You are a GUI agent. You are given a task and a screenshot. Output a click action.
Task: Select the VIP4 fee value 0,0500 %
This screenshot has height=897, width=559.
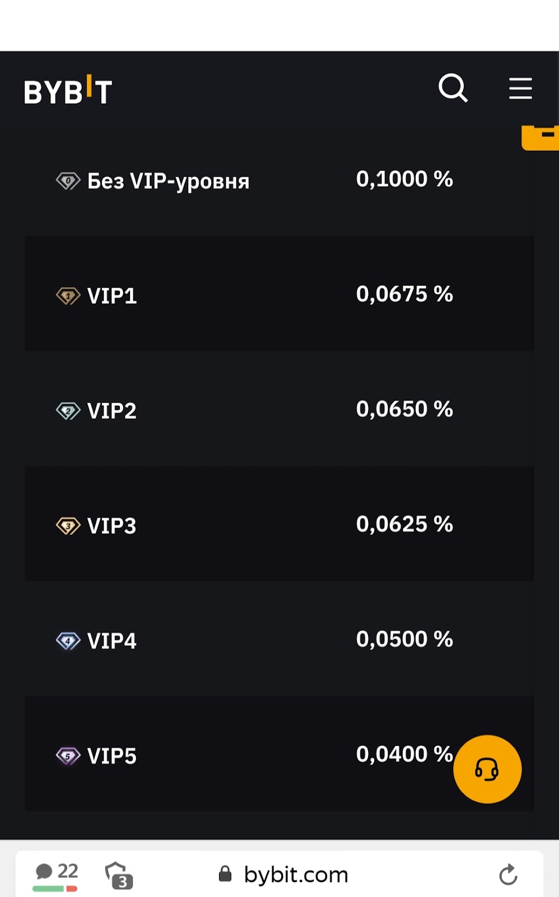click(404, 639)
